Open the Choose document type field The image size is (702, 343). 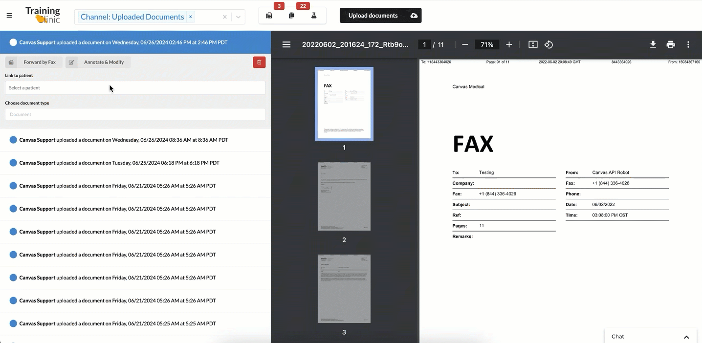[135, 114]
